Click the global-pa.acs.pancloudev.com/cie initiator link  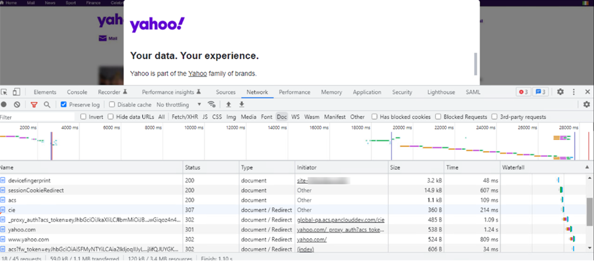[x=340, y=219]
